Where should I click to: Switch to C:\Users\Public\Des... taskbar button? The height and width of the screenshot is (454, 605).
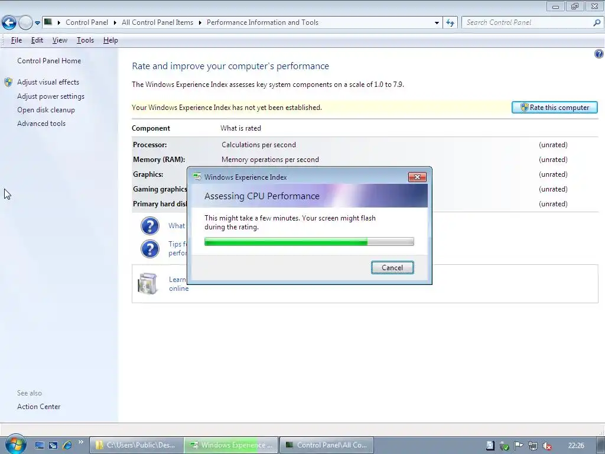(x=136, y=445)
